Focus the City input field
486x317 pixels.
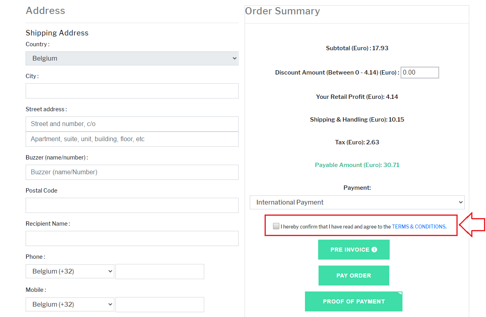pyautogui.click(x=132, y=91)
